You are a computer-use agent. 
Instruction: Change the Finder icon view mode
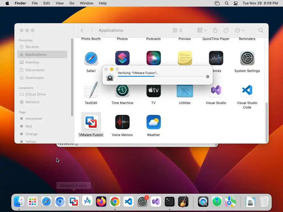(177, 30)
